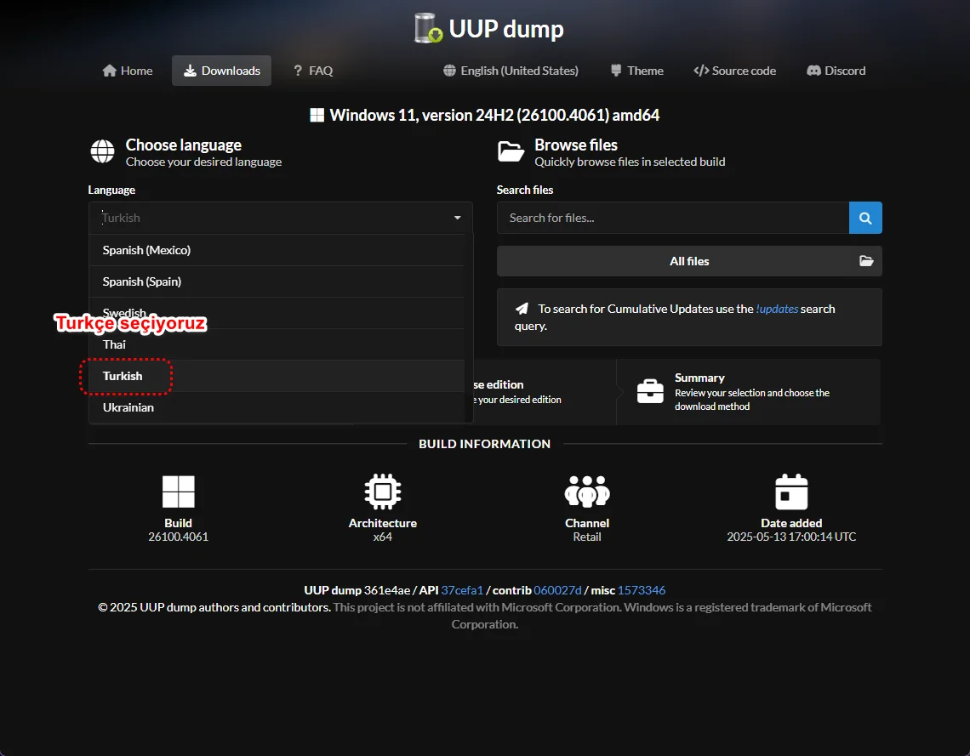The width and height of the screenshot is (970, 756).
Task: Click the date 2025-05-13 17:00:14 UTC
Action: click(791, 537)
